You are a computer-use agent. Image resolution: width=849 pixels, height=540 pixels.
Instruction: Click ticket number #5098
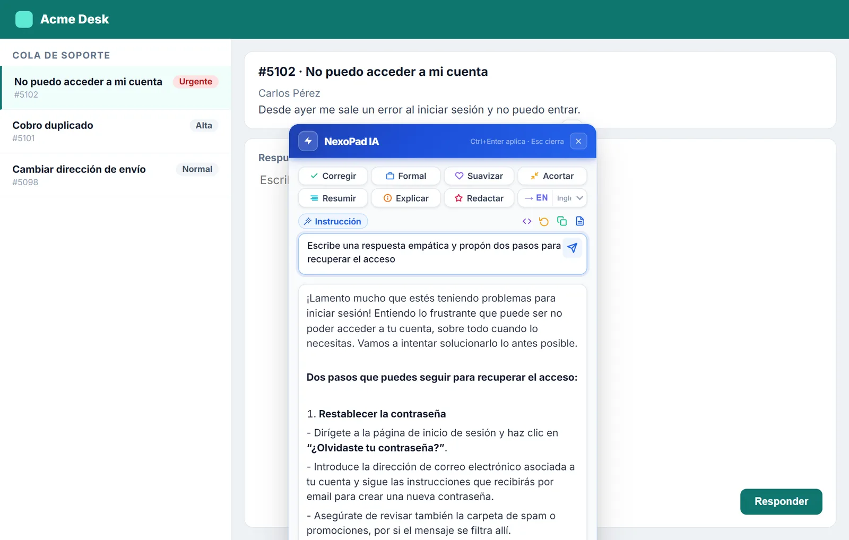25,182
